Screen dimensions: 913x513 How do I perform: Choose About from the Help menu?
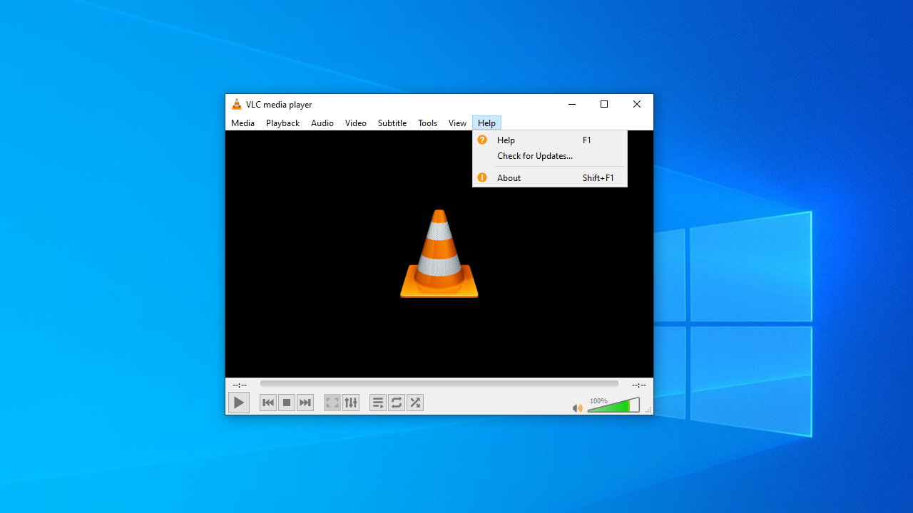[x=509, y=178]
